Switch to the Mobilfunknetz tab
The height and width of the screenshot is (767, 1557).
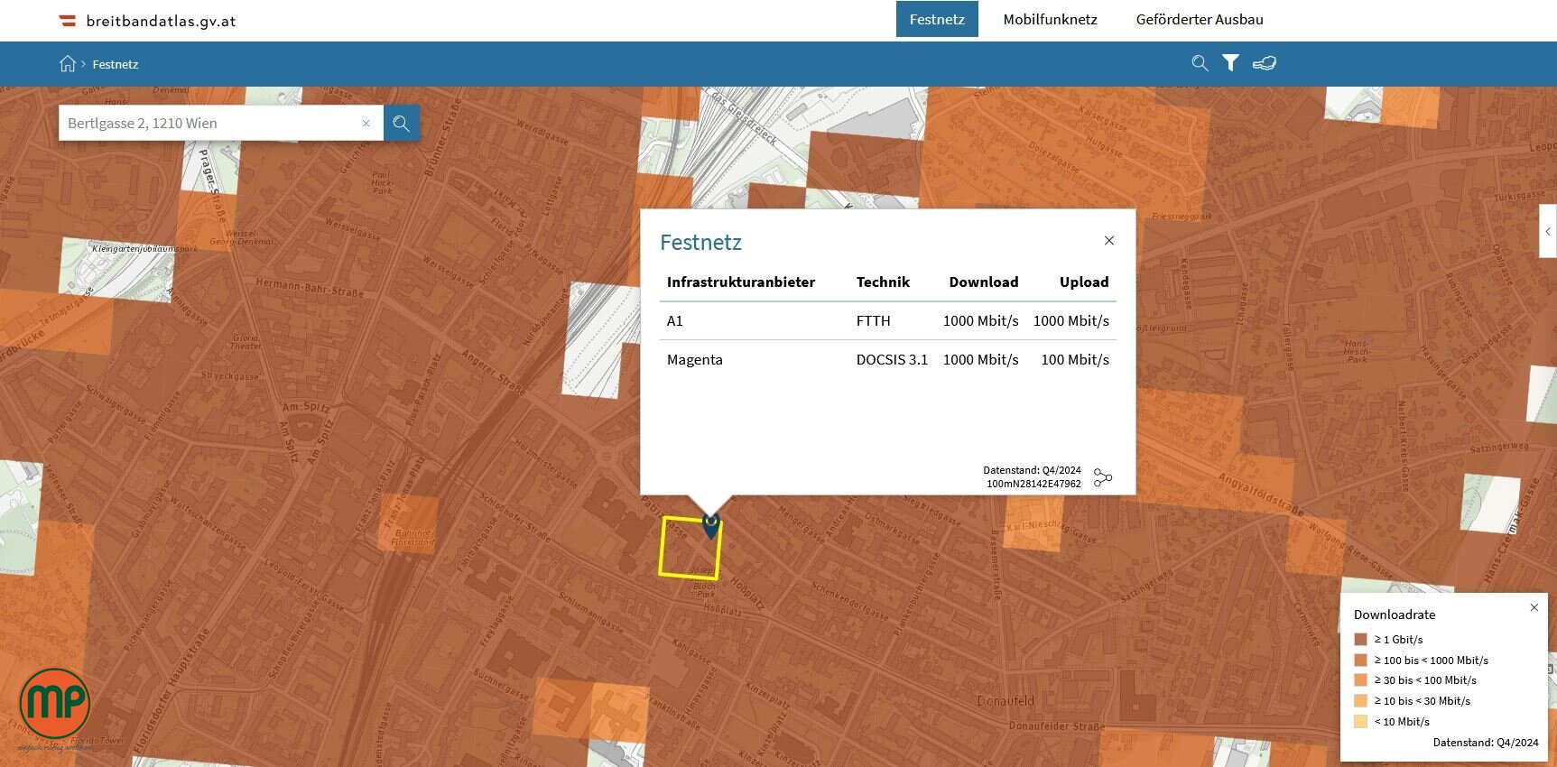point(1050,19)
